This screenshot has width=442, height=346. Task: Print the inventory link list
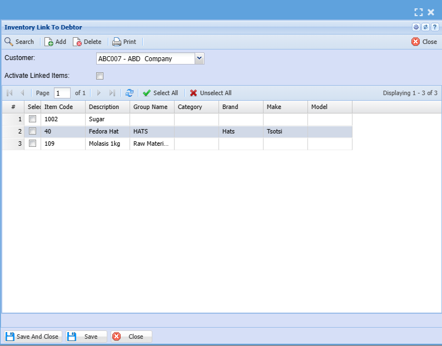(x=124, y=42)
